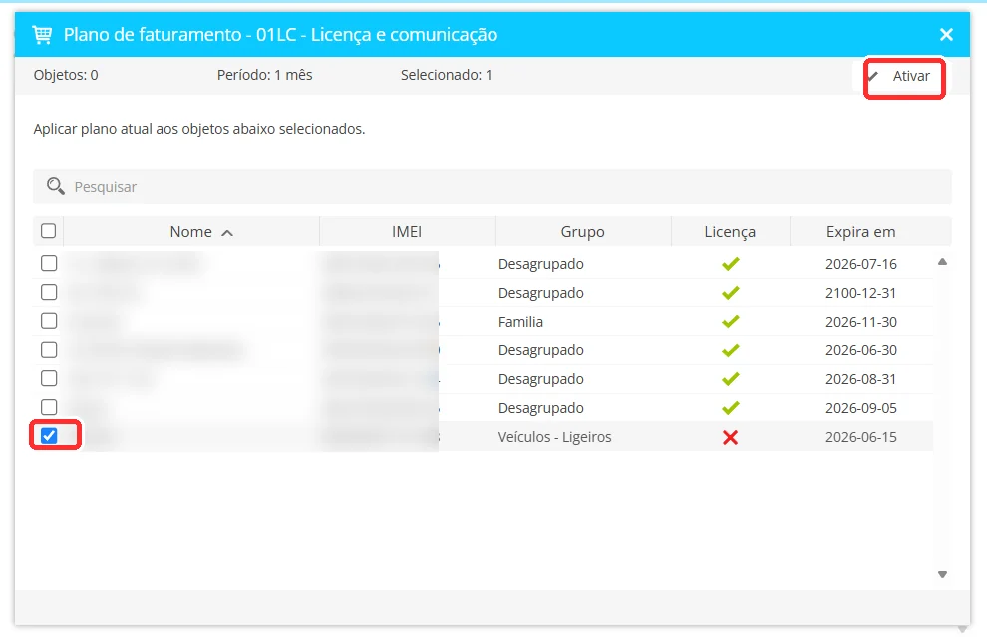Image resolution: width=987 pixels, height=637 pixels.
Task: Click the scroll up arrow of the list
Action: pyautogui.click(x=942, y=262)
